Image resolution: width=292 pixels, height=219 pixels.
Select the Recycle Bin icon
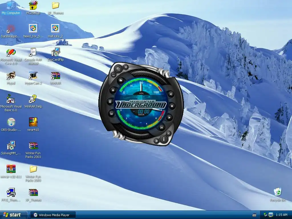tap(278, 195)
